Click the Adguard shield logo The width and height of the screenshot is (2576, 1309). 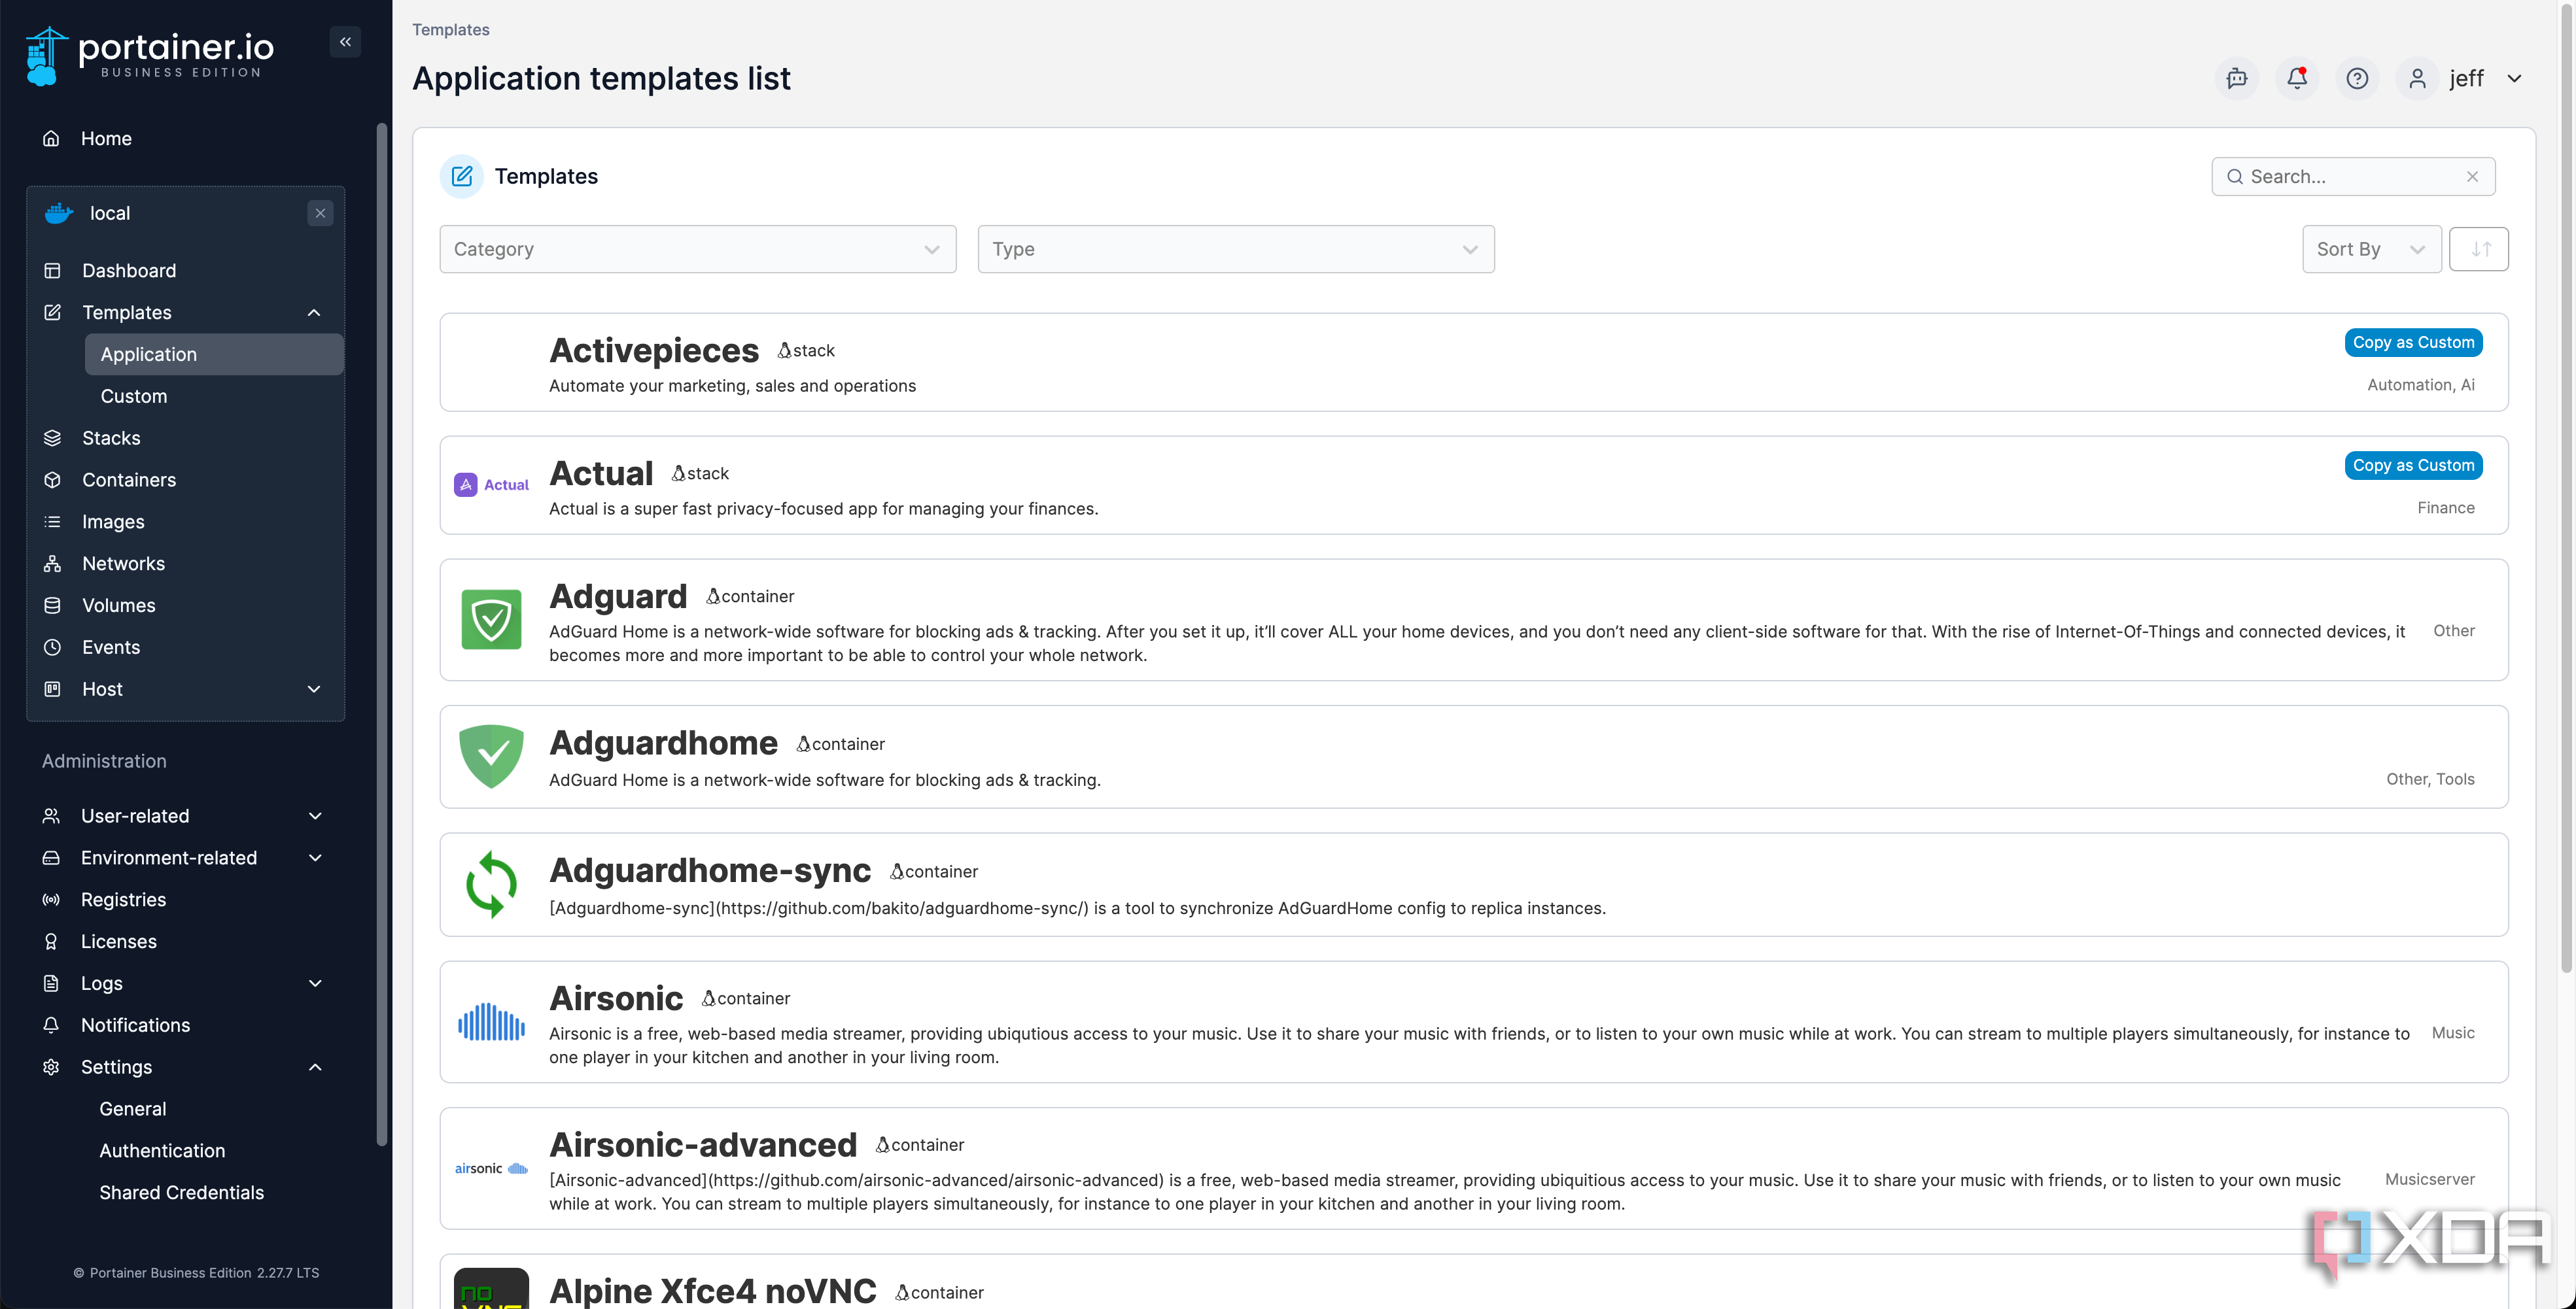click(x=491, y=620)
